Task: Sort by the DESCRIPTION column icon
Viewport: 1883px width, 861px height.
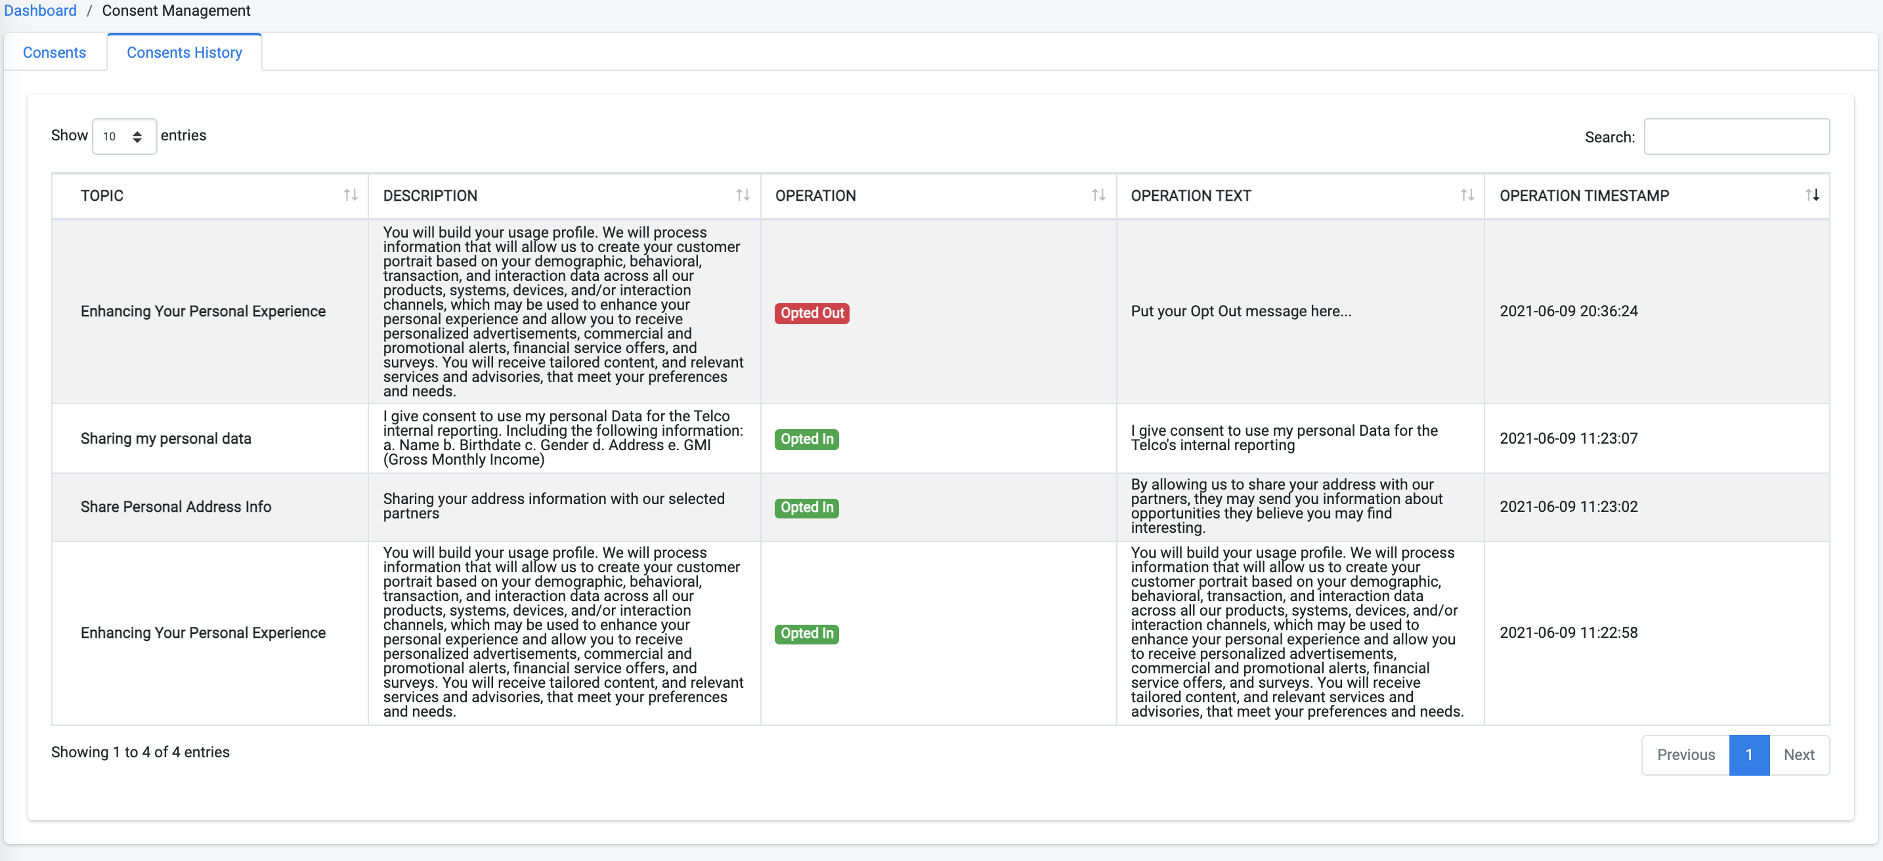Action: pos(743,195)
